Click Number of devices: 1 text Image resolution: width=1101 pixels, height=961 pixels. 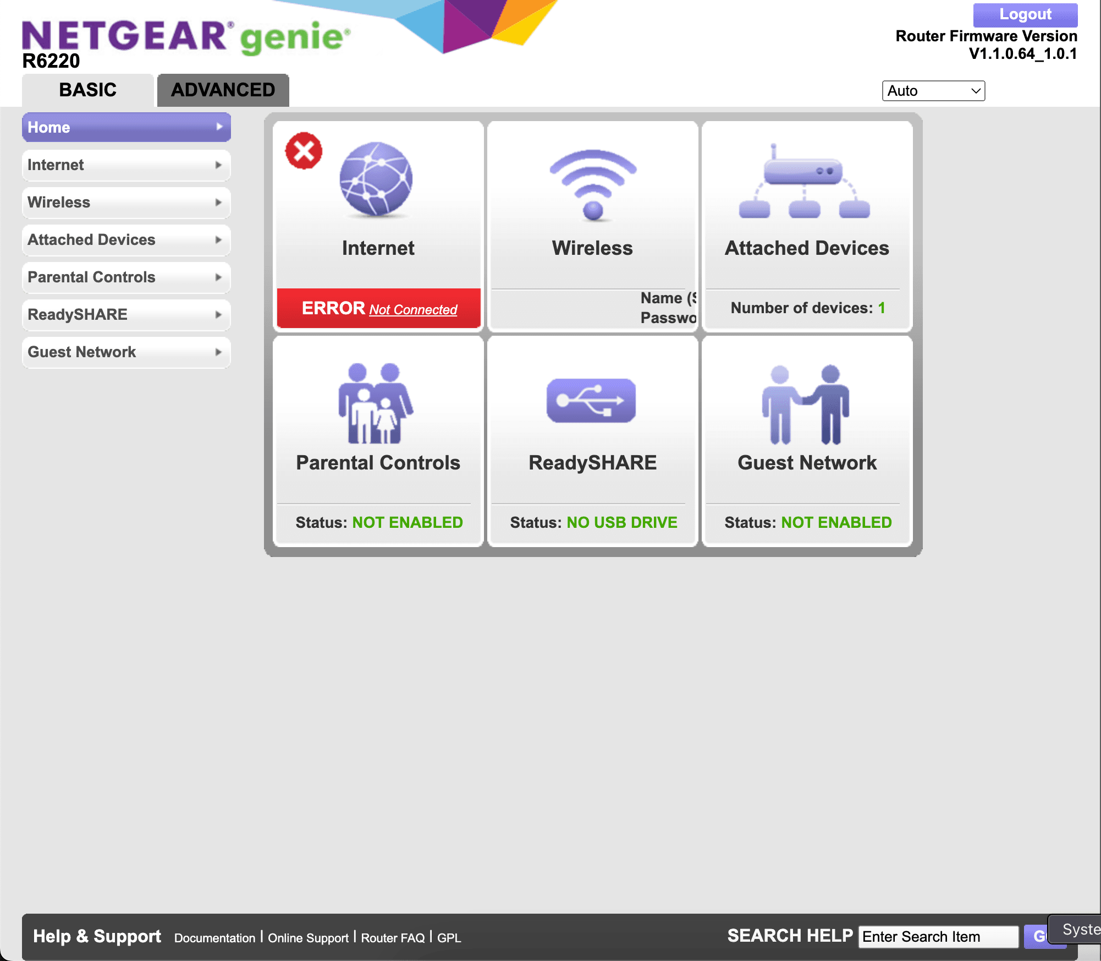click(x=808, y=308)
